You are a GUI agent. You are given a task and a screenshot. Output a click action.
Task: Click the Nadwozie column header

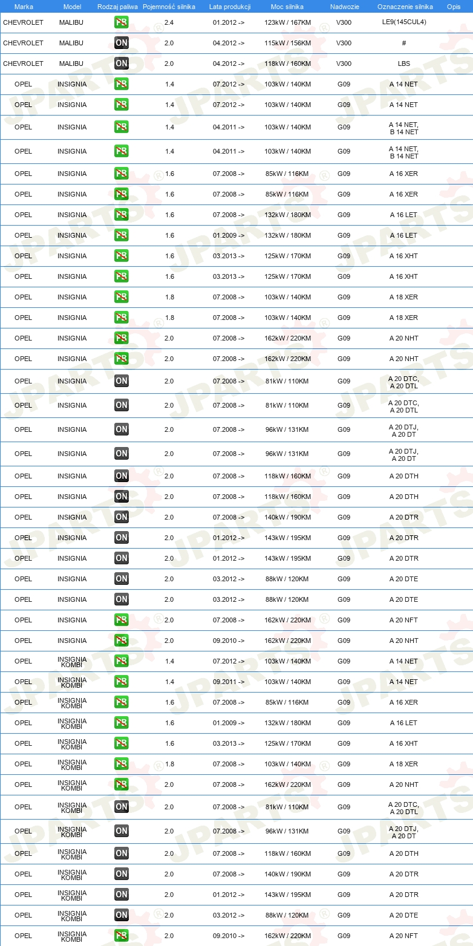(x=344, y=7)
